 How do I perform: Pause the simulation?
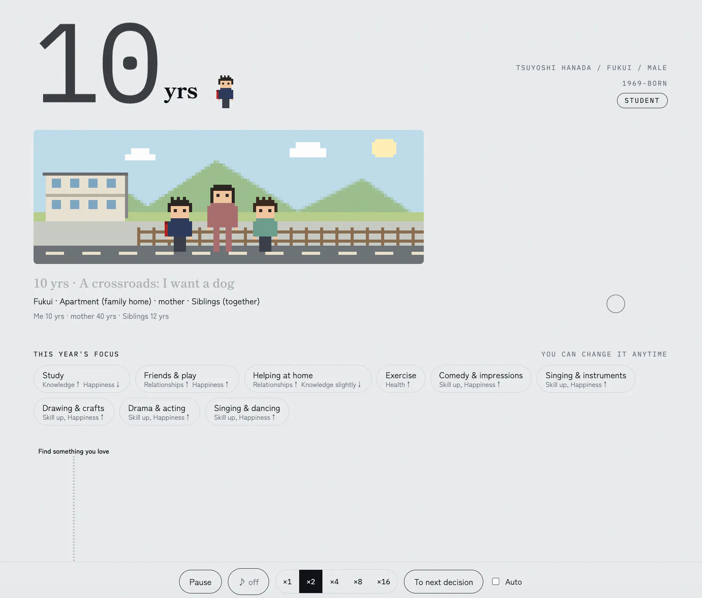point(200,582)
